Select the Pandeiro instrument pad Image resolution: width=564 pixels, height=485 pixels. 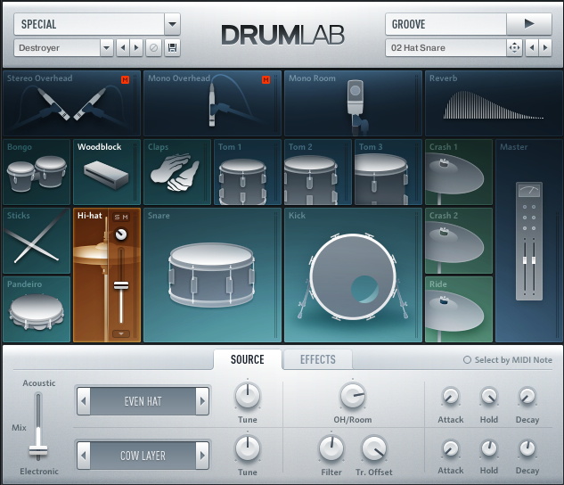[37, 309]
